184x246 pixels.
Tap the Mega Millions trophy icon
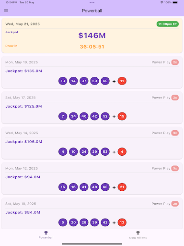[x=138, y=233]
